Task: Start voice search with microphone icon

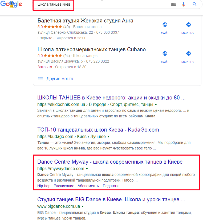Action: pos(184,4)
